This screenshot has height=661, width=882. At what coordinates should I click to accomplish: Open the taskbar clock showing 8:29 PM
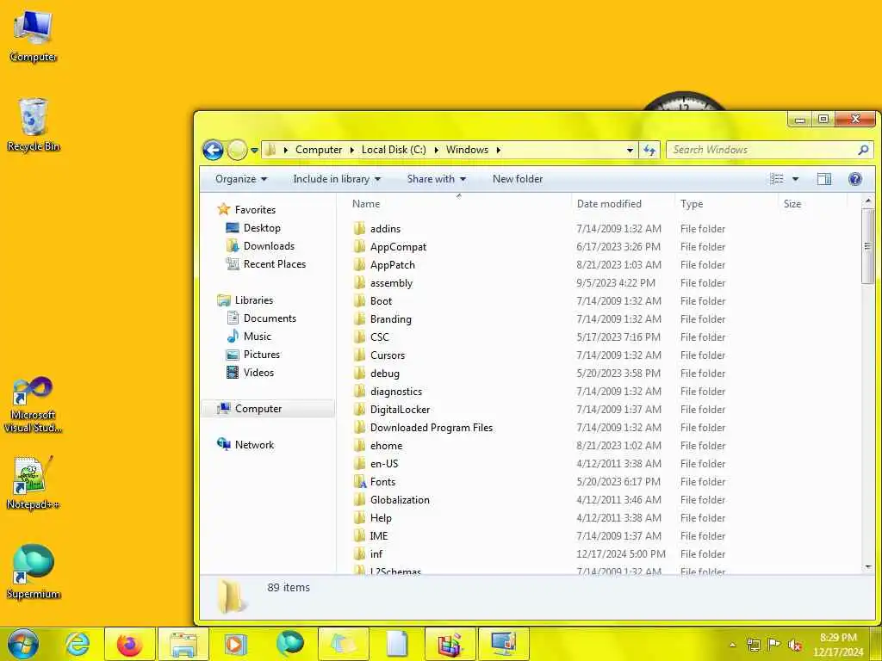pos(838,645)
